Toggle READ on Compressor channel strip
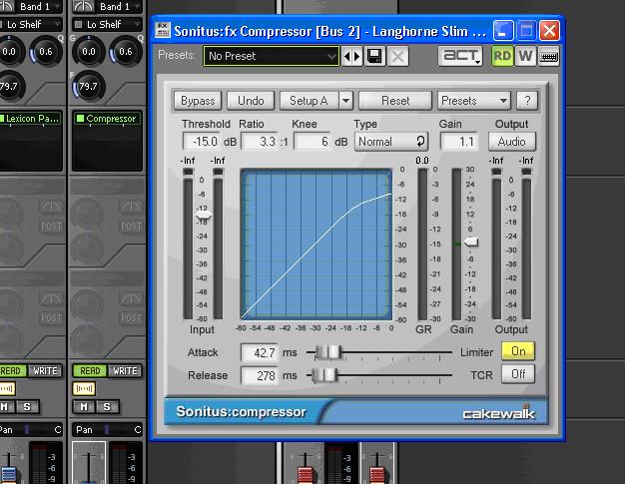This screenshot has width=625, height=484. (x=90, y=371)
